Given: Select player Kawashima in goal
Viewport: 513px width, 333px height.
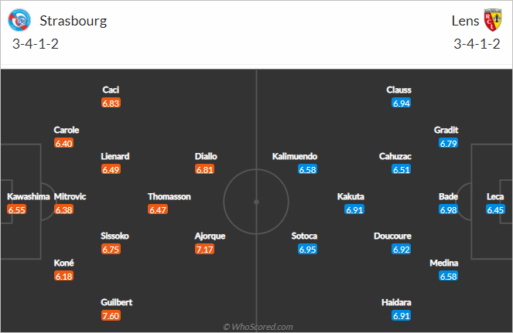Looking at the screenshot, I should pos(28,196).
